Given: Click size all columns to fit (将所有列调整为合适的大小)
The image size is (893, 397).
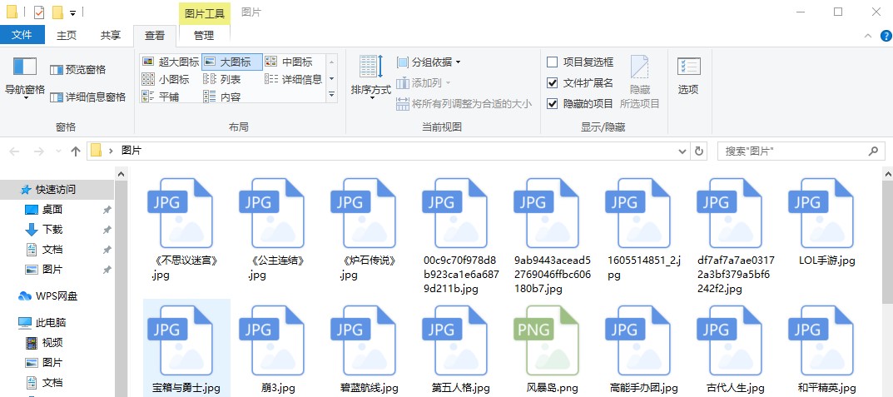Looking at the screenshot, I should point(464,104).
